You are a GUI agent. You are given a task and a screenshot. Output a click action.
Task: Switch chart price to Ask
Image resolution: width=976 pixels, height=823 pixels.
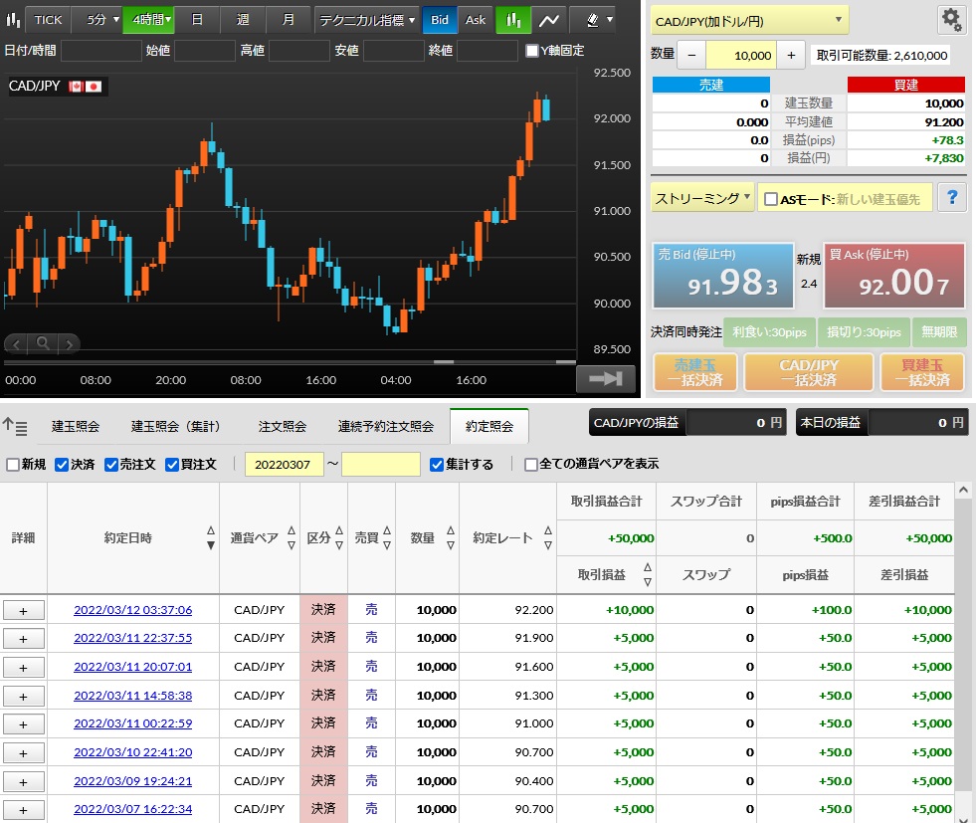pos(476,20)
